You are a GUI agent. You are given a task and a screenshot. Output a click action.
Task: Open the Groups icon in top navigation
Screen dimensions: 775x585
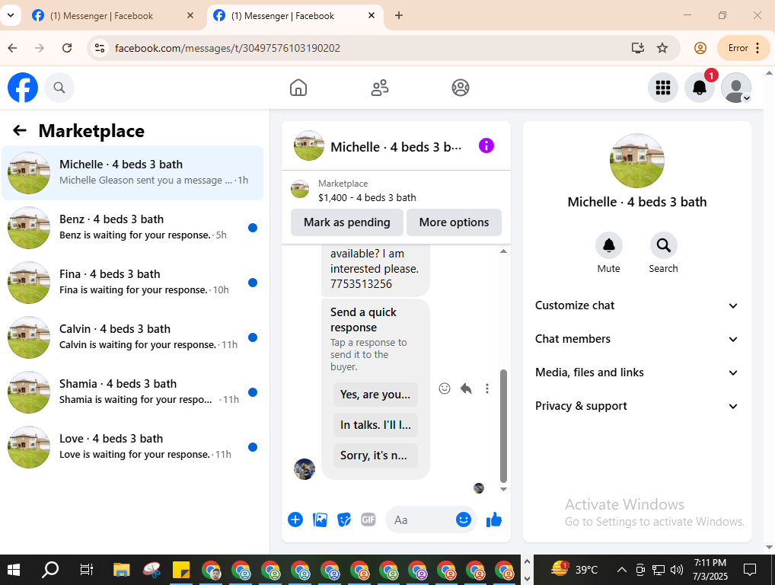[460, 88]
